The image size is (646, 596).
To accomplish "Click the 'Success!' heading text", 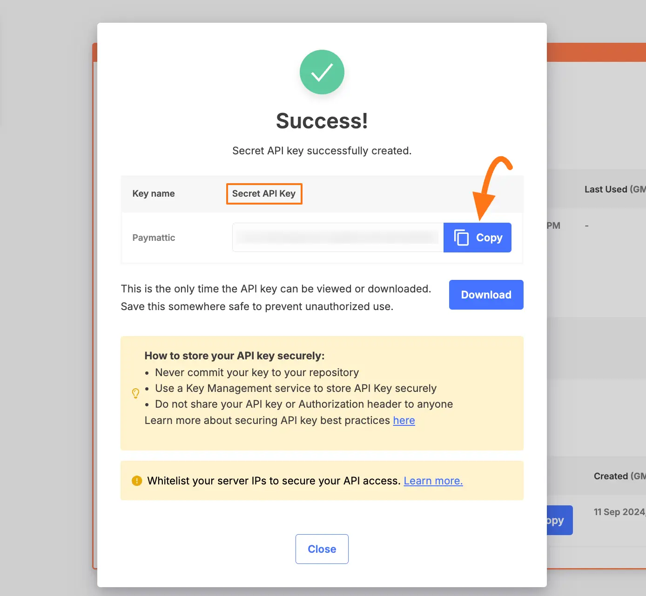I will 322,121.
